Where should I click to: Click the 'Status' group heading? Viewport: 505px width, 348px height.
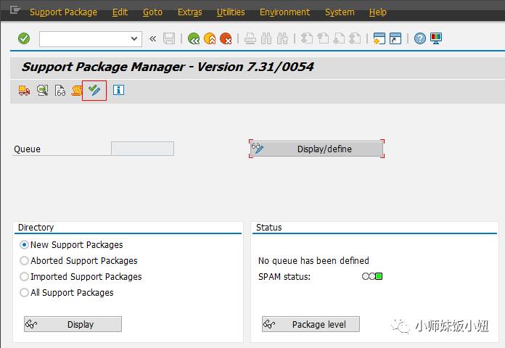(268, 227)
